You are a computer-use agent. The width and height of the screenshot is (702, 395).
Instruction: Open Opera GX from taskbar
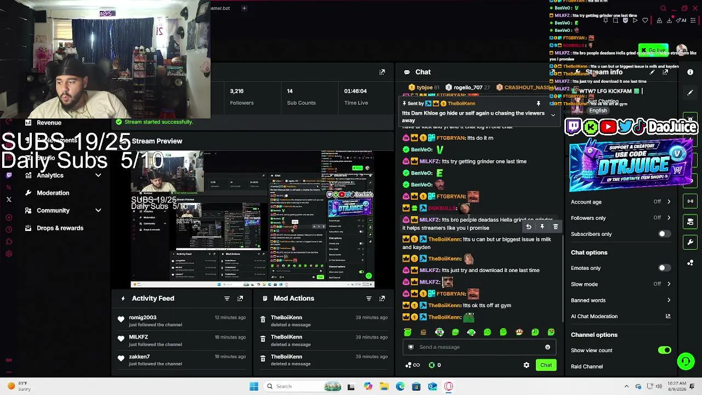(449, 386)
